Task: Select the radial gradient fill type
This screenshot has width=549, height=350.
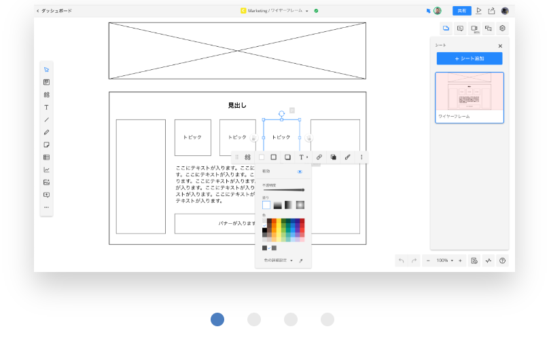Action: click(x=300, y=205)
